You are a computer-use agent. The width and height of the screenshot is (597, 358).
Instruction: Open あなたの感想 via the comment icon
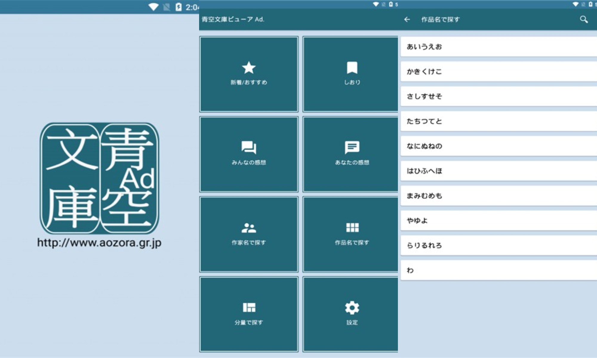click(352, 147)
